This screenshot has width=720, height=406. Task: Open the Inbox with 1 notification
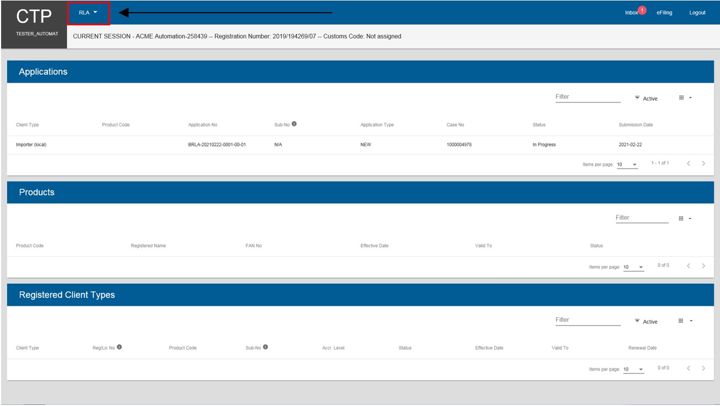pos(634,12)
